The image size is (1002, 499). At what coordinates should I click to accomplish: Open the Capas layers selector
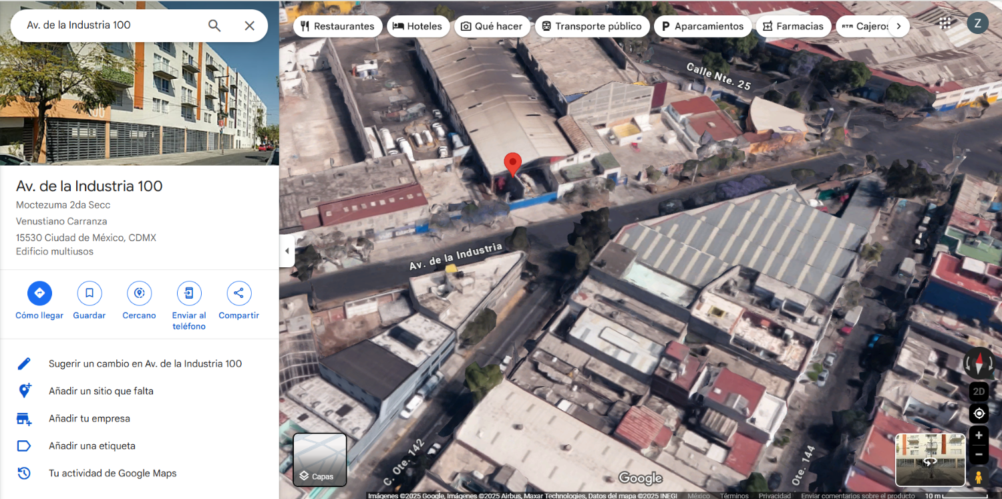point(320,460)
